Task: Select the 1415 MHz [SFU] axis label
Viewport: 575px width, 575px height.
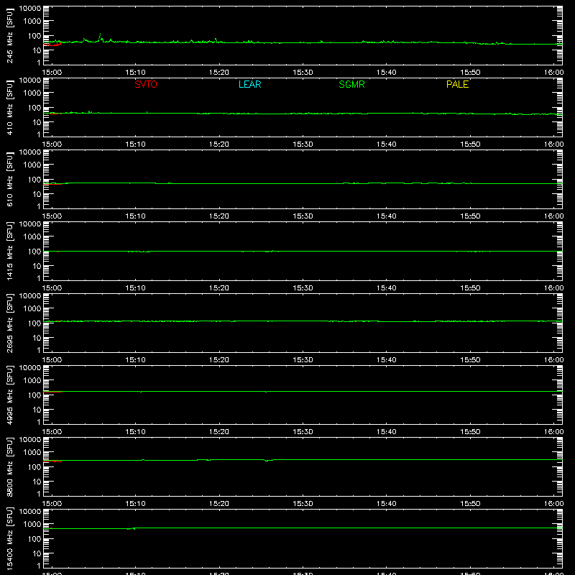Action: (x=10, y=251)
